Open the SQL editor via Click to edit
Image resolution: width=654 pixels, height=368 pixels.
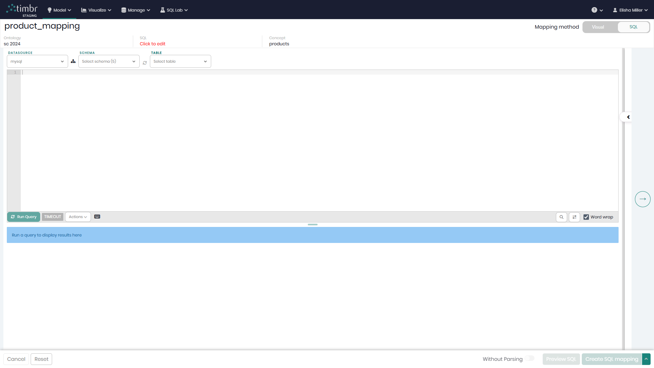point(152,44)
